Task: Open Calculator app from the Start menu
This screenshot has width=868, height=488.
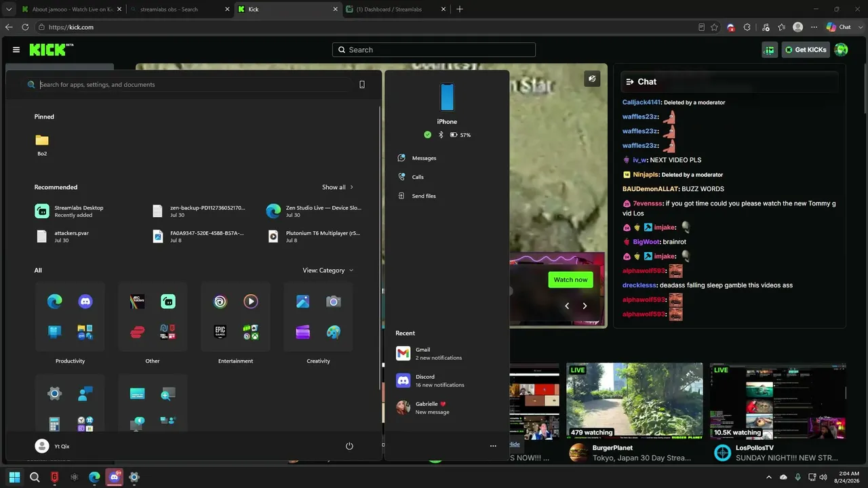Action: click(55, 424)
